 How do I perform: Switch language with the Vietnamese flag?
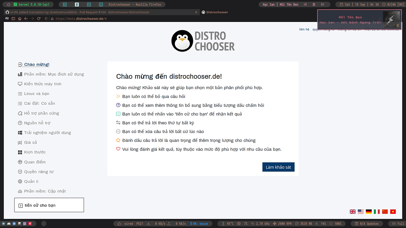click(393, 212)
